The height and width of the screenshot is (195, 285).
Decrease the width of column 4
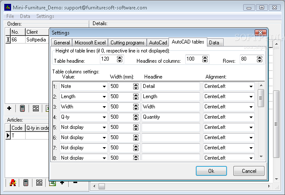pos(136,119)
